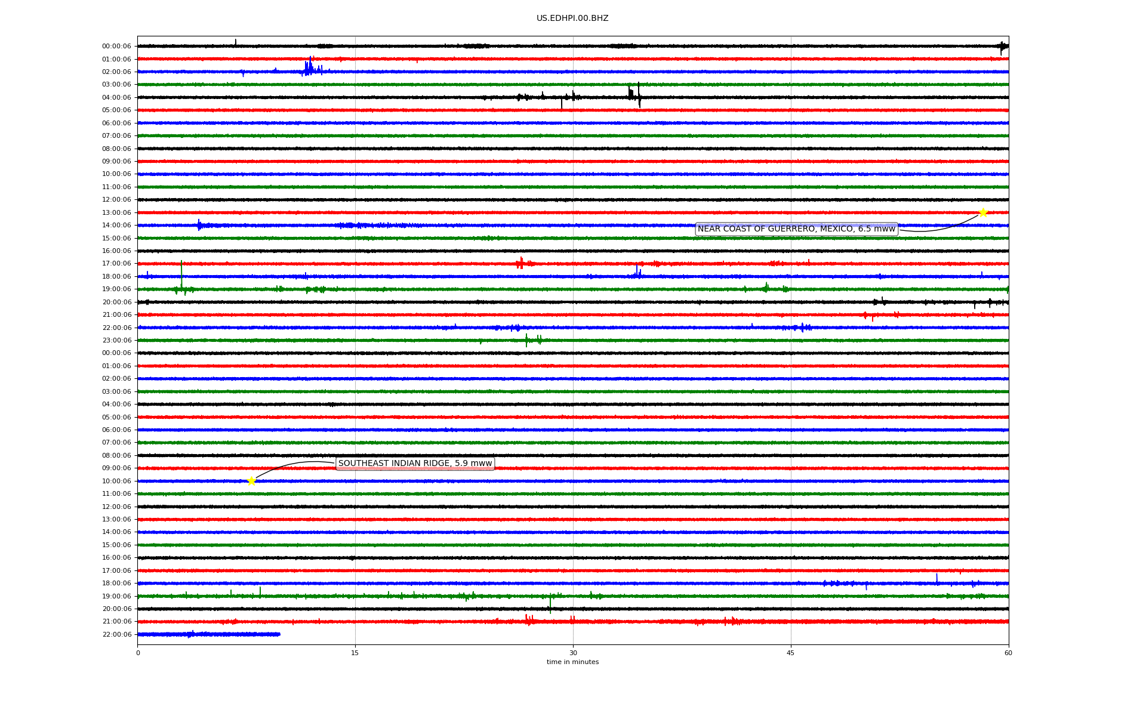This screenshot has height=716, width=1146.
Task: Click the 60 tick on the time axis
Action: 1008,653
